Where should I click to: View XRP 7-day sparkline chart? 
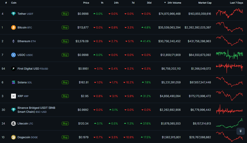[x=229, y=96]
